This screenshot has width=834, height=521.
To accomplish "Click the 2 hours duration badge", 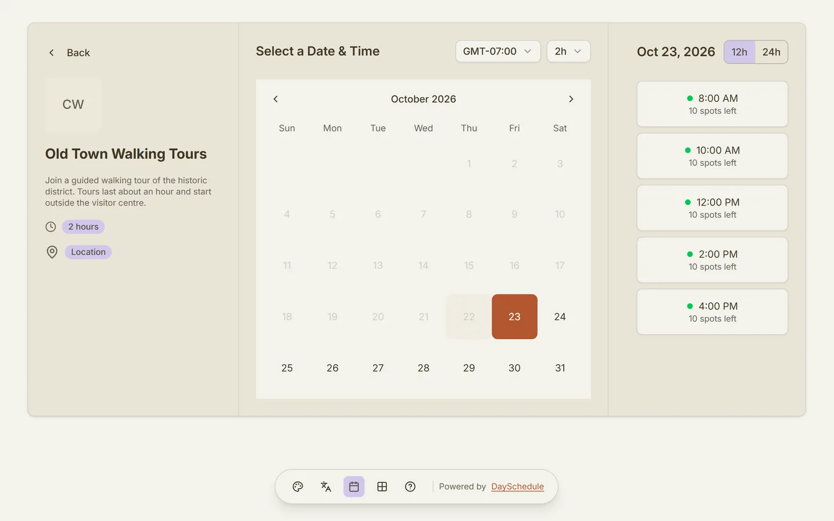I will [x=83, y=227].
